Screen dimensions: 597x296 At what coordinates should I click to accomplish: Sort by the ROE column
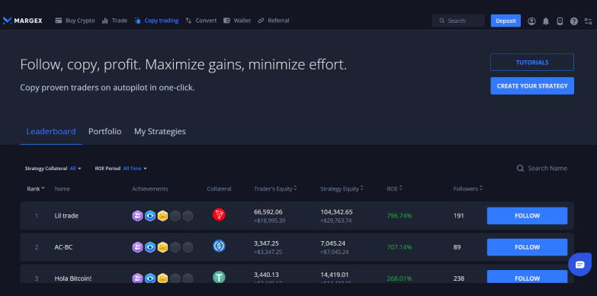(395, 188)
